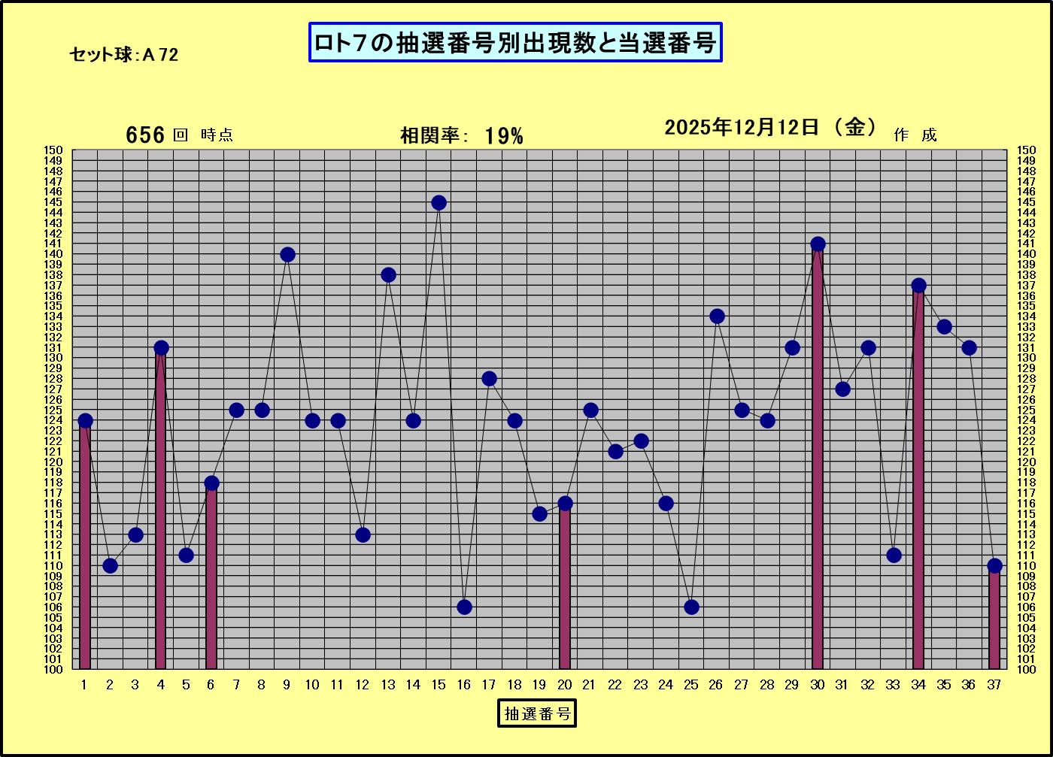The width and height of the screenshot is (1053, 757).
Task: Select the chart title ロト7の抽選番号別出現数と当選番号
Action: point(515,43)
